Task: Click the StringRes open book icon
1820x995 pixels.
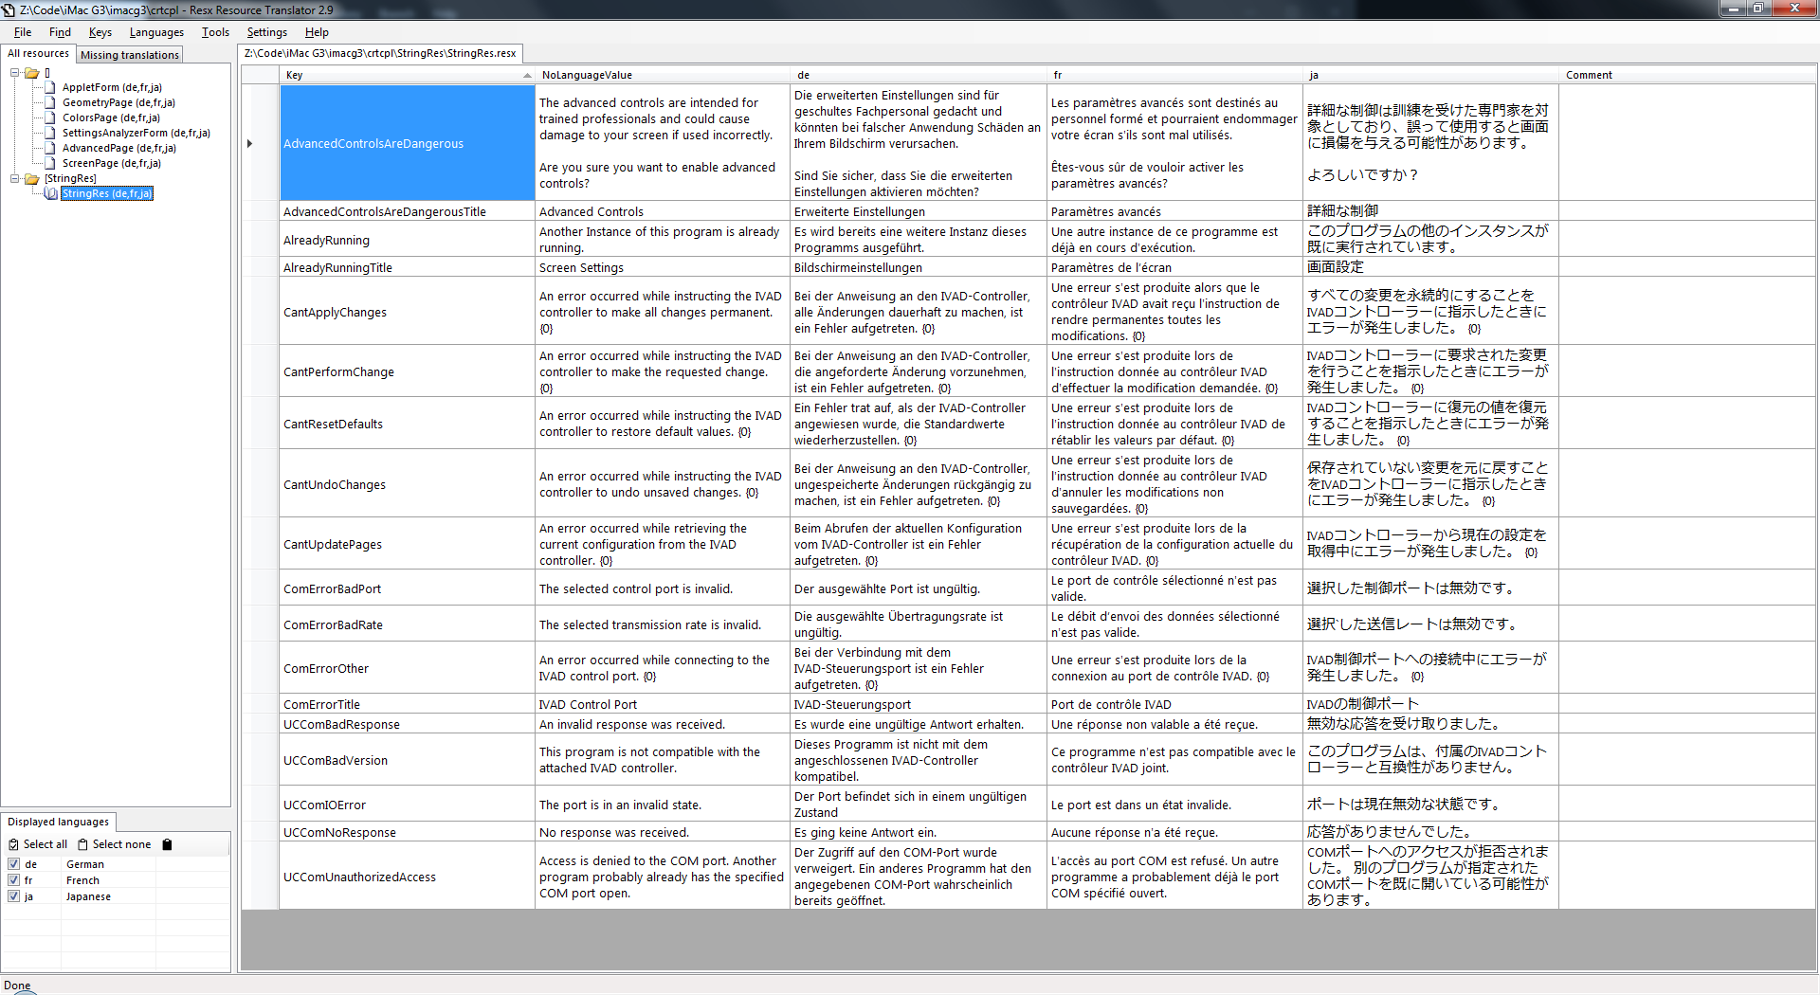Action: (51, 193)
